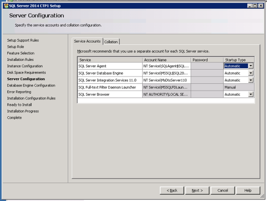Select the Service Accounts tab

(87, 41)
